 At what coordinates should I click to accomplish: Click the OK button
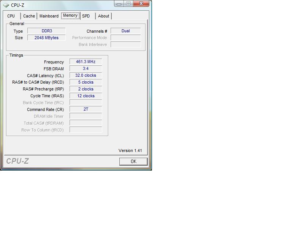tap(133, 161)
